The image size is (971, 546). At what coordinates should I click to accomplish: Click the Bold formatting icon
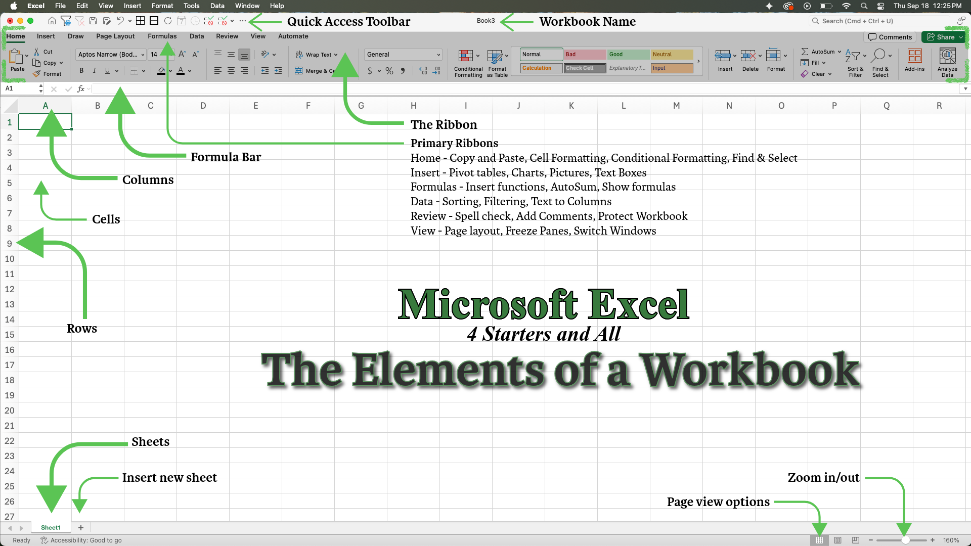81,71
